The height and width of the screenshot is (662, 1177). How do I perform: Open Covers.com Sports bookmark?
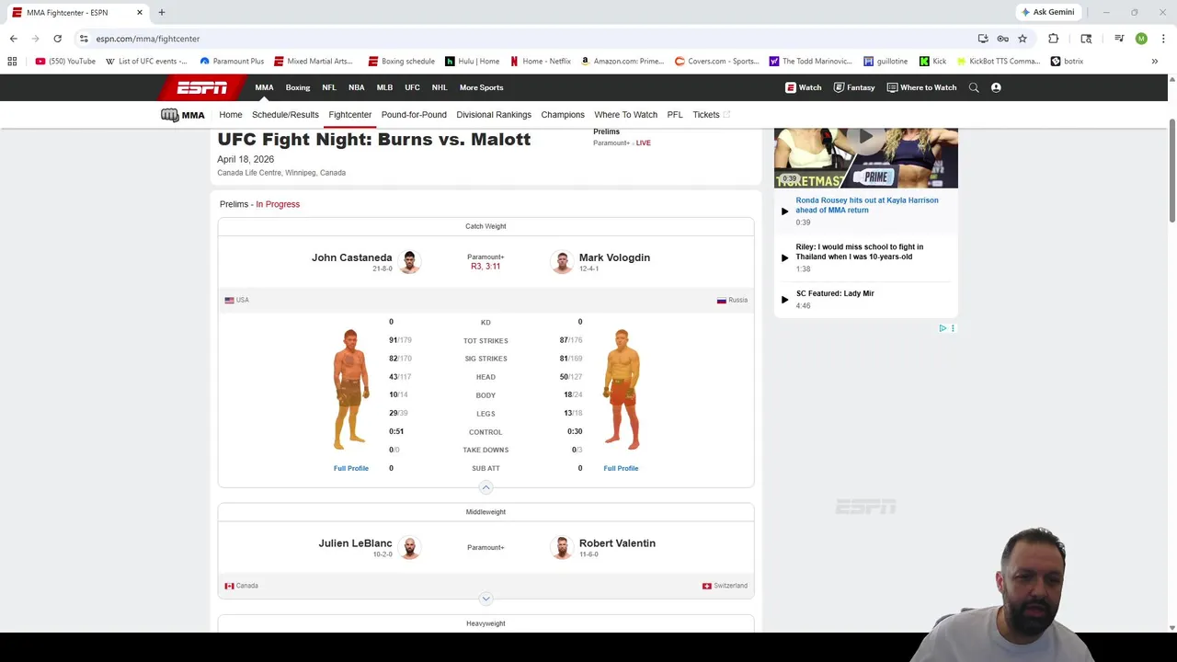pos(717,62)
